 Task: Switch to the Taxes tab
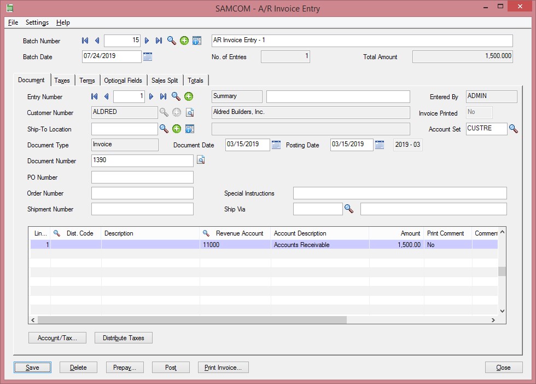(x=62, y=81)
